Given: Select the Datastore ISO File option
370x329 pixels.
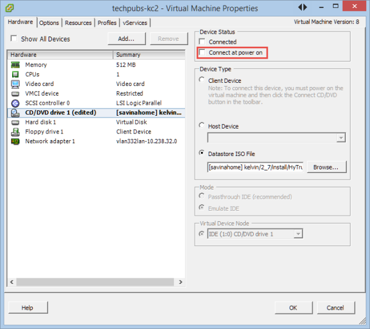Looking at the screenshot, I should [x=202, y=153].
